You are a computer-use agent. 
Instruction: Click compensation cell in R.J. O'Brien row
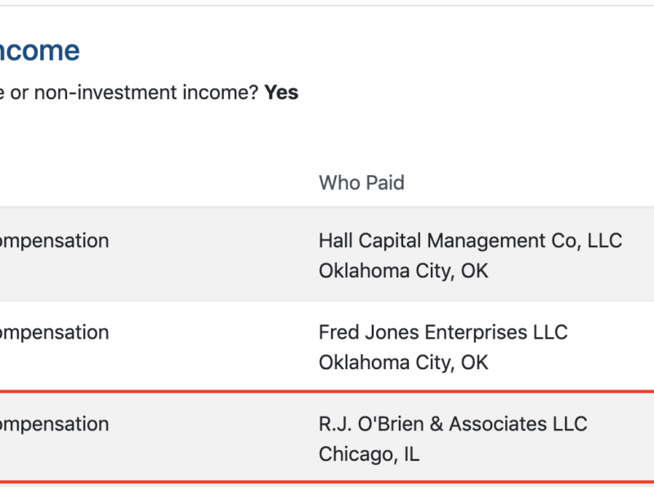pos(54,424)
